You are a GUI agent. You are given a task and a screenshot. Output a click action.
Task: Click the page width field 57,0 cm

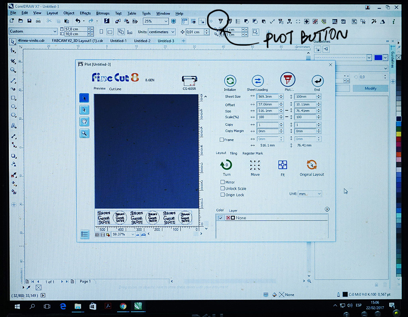(x=76, y=29)
